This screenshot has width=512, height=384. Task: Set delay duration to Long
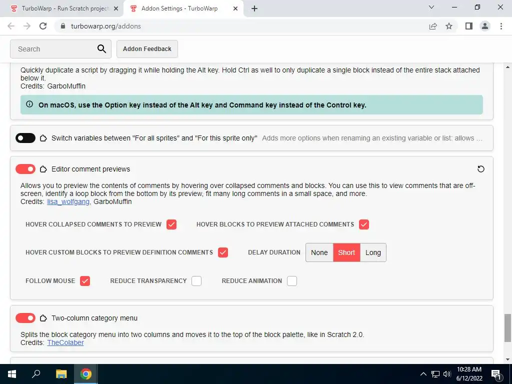tap(373, 252)
